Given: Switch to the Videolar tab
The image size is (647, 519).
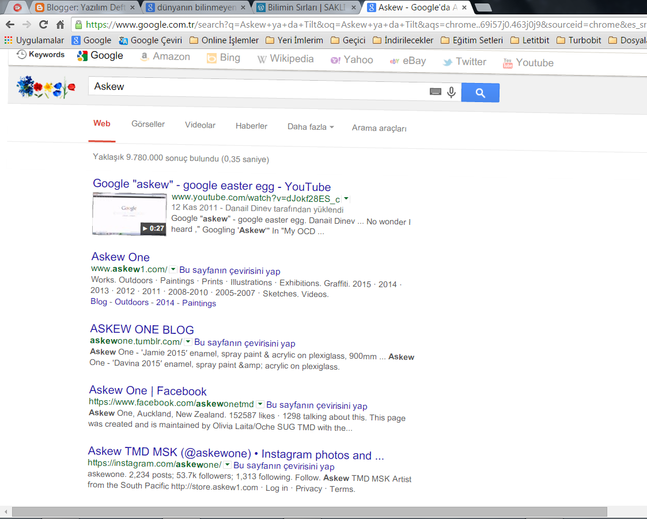Looking at the screenshot, I should click(200, 125).
